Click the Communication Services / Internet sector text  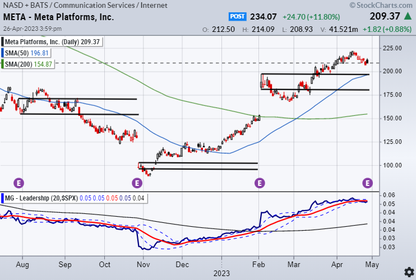pos(112,5)
